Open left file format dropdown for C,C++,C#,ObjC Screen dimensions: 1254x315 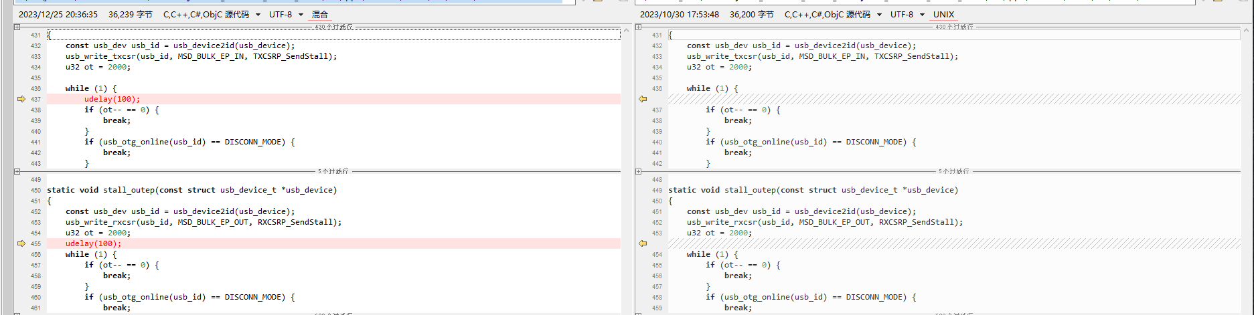pos(258,15)
